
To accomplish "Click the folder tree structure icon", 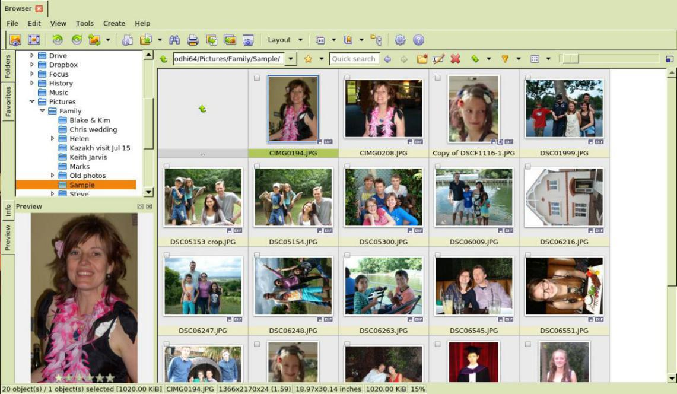I will coord(376,40).
